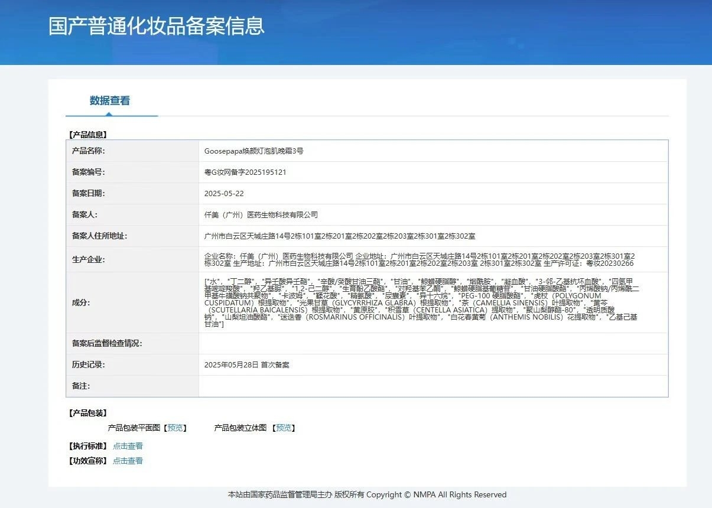Click the 备案后监督检查情况 row label

tap(107, 343)
